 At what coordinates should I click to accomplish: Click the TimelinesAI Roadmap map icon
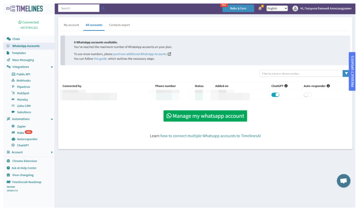pos(9,182)
